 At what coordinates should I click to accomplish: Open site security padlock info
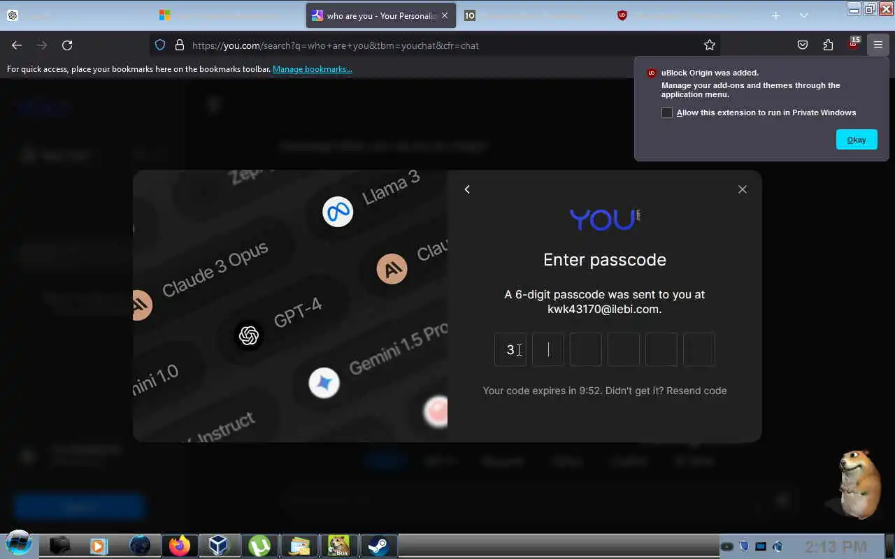[x=180, y=45]
